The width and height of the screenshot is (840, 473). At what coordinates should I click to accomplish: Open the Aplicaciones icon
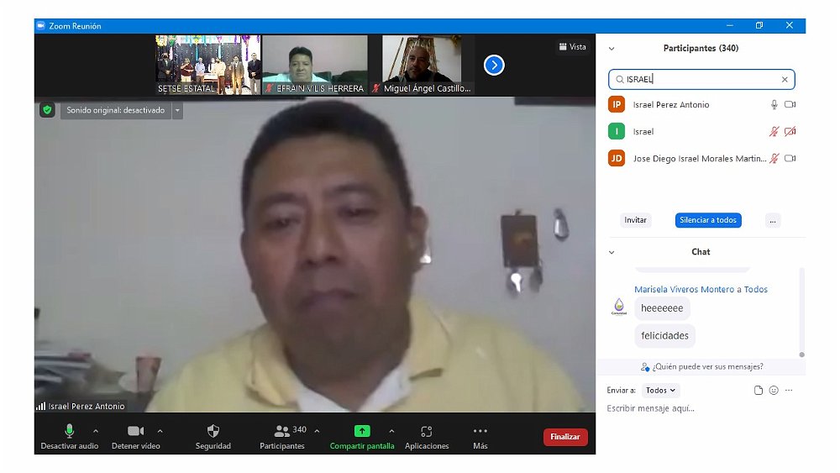(x=426, y=431)
